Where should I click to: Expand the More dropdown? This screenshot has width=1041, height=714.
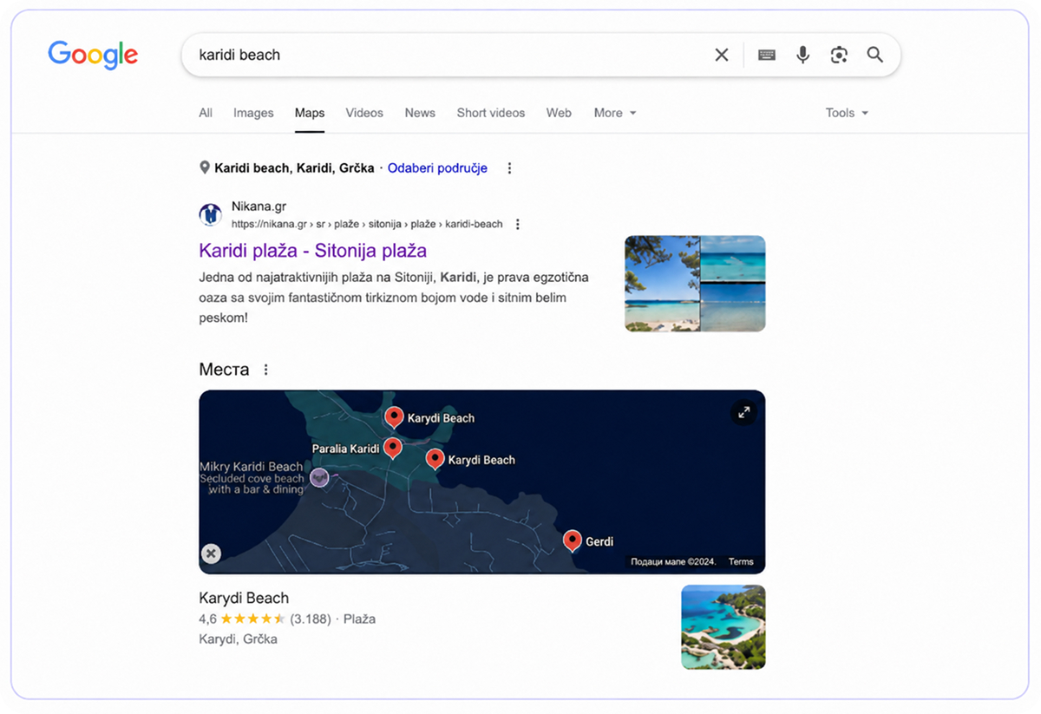[x=615, y=113]
